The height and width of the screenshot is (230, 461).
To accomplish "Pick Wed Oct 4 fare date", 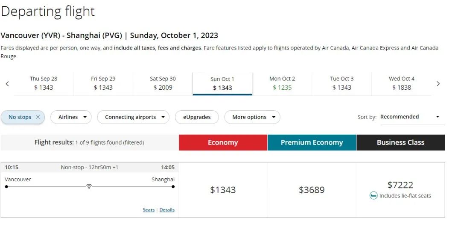I will click(x=402, y=83).
